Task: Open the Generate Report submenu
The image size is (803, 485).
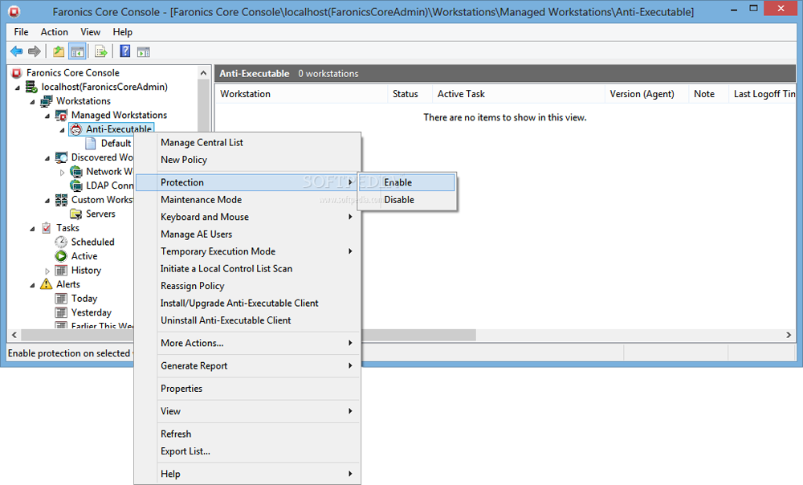Action: (x=248, y=365)
